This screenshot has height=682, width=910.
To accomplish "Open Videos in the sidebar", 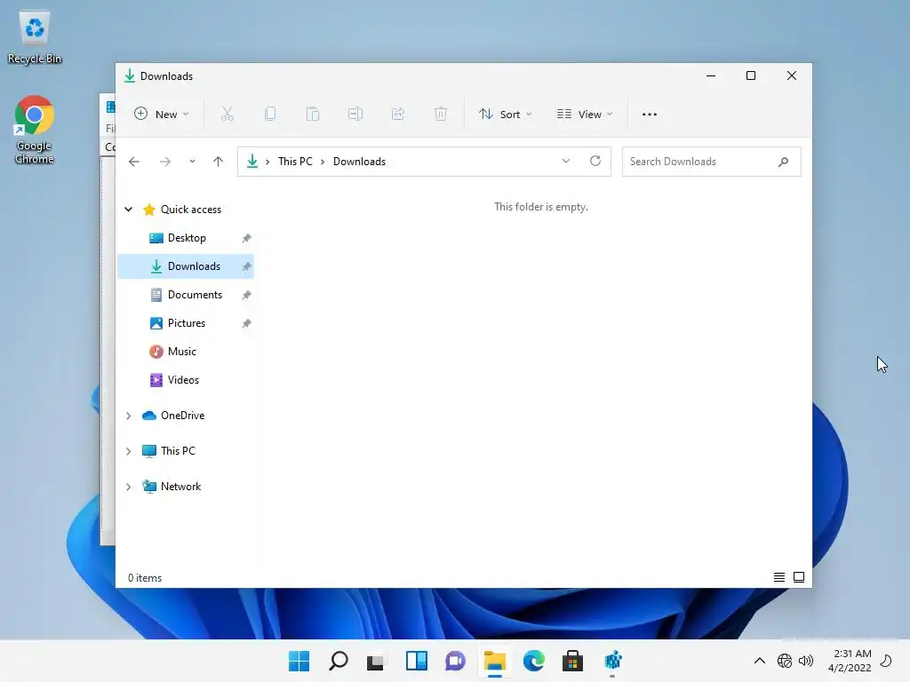I will pos(183,380).
